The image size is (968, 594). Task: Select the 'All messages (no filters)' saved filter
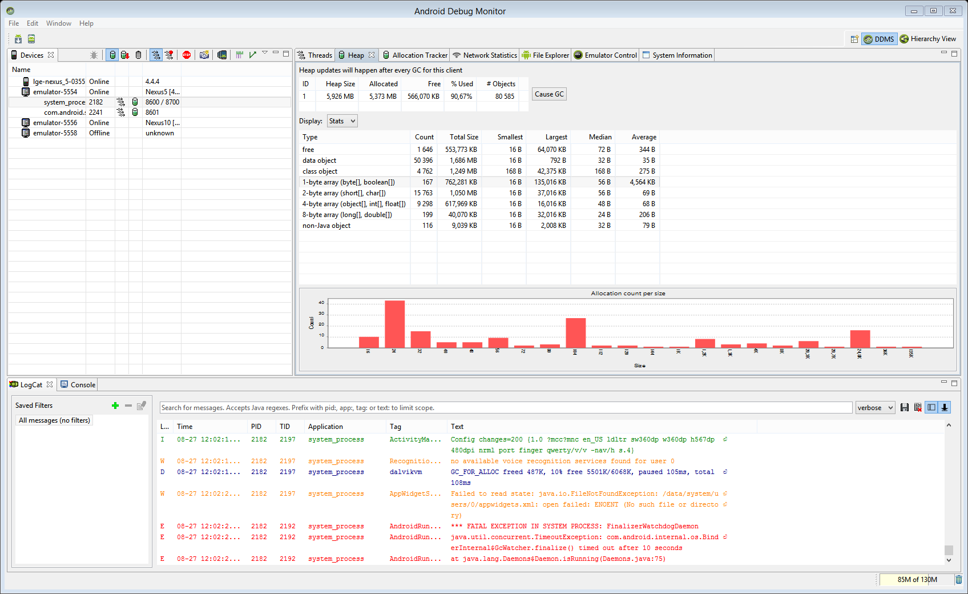pos(54,420)
